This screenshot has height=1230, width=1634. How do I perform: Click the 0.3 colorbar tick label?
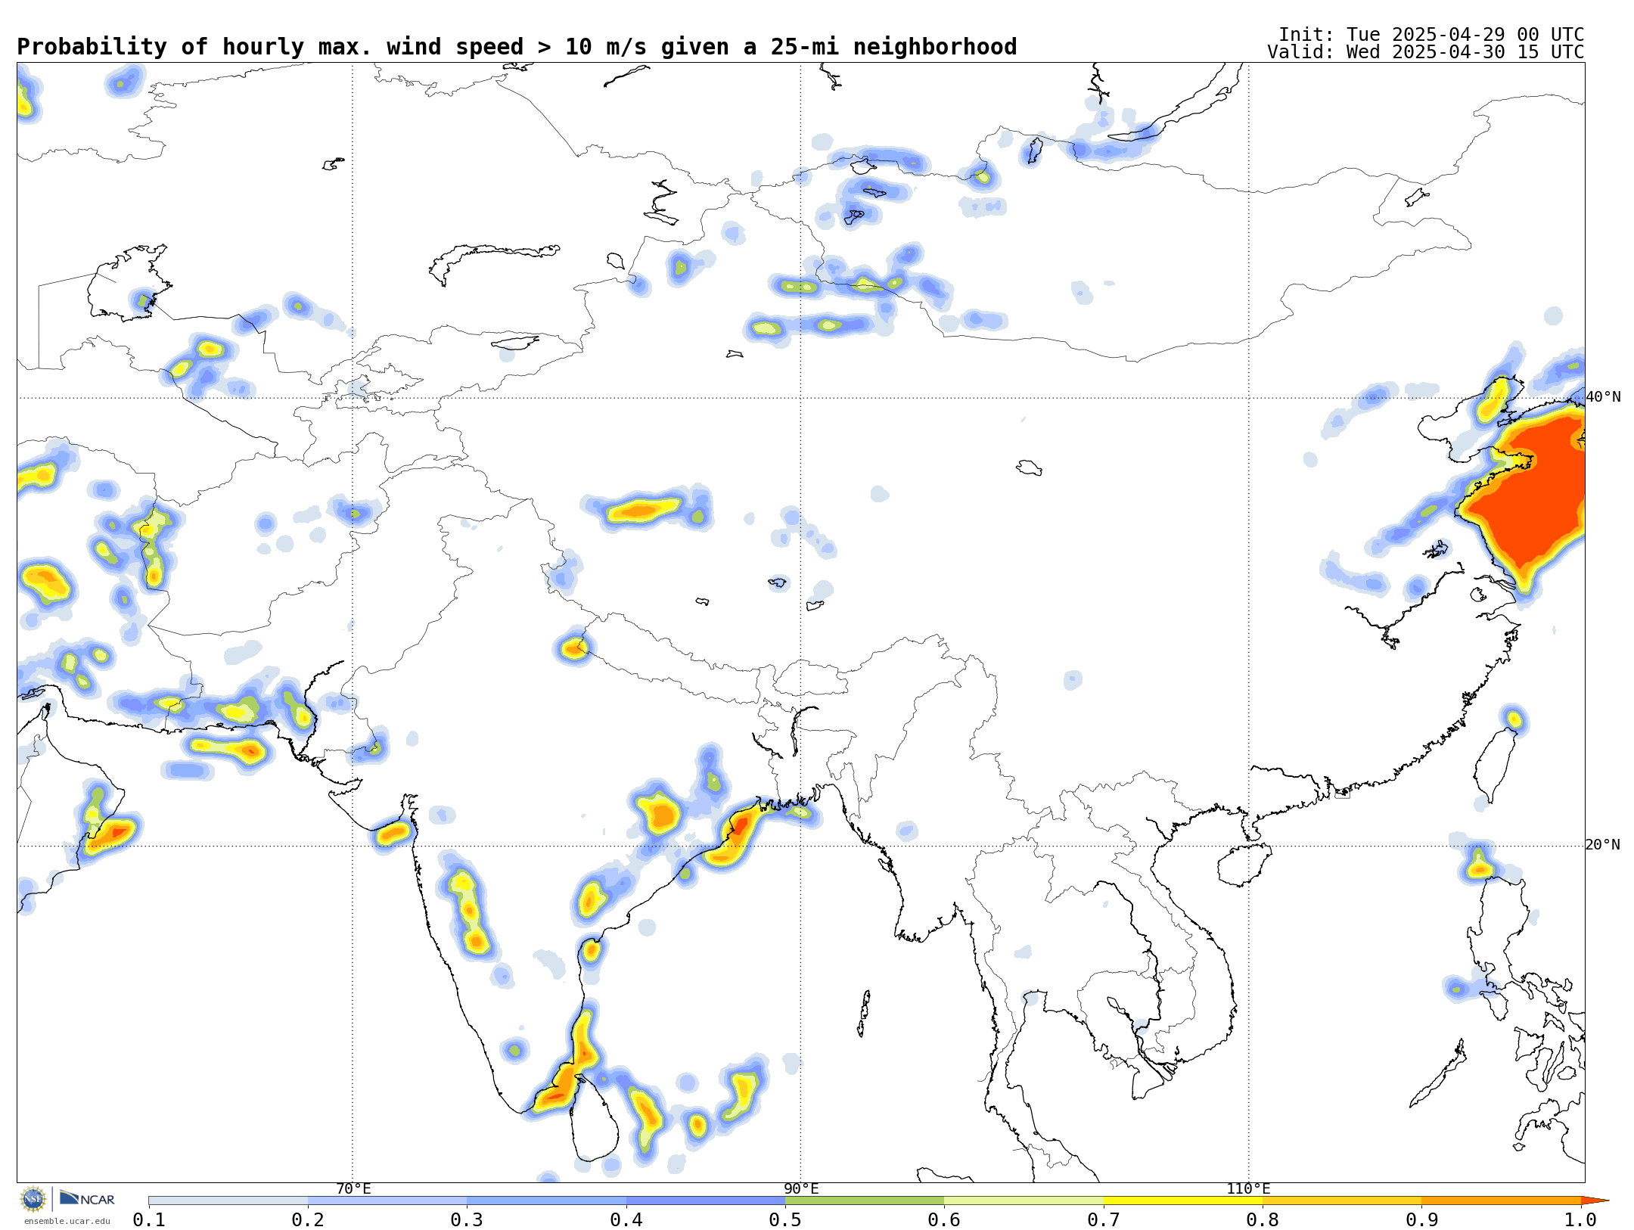click(x=467, y=1219)
